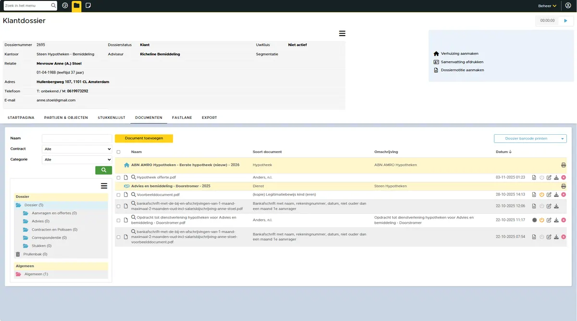Go to the Stukkenlijst tab
This screenshot has height=321, width=577.
pos(112,117)
